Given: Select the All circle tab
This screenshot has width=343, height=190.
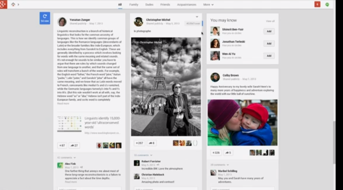Looking at the screenshot, I should (120, 4).
